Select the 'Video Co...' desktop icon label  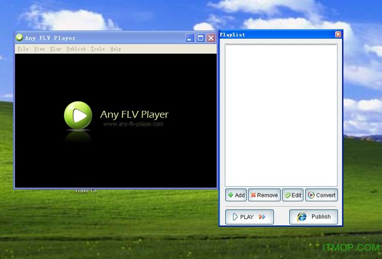89,191
